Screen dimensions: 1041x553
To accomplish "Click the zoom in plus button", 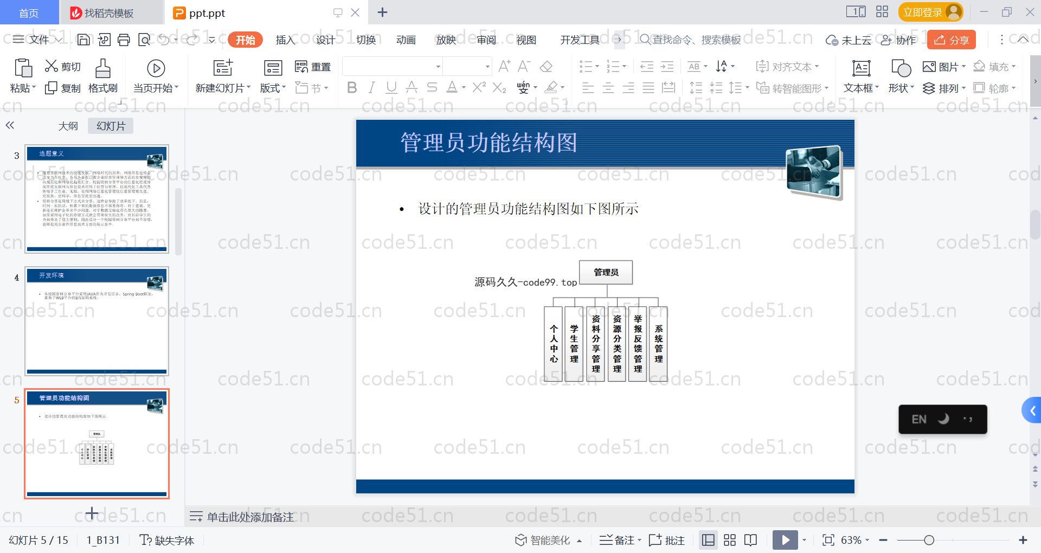I will tap(1023, 540).
